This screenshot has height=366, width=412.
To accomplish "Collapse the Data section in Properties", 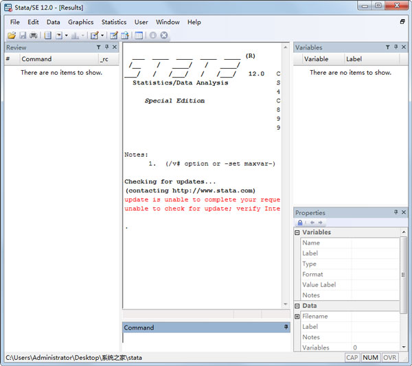I will pyautogui.click(x=297, y=306).
